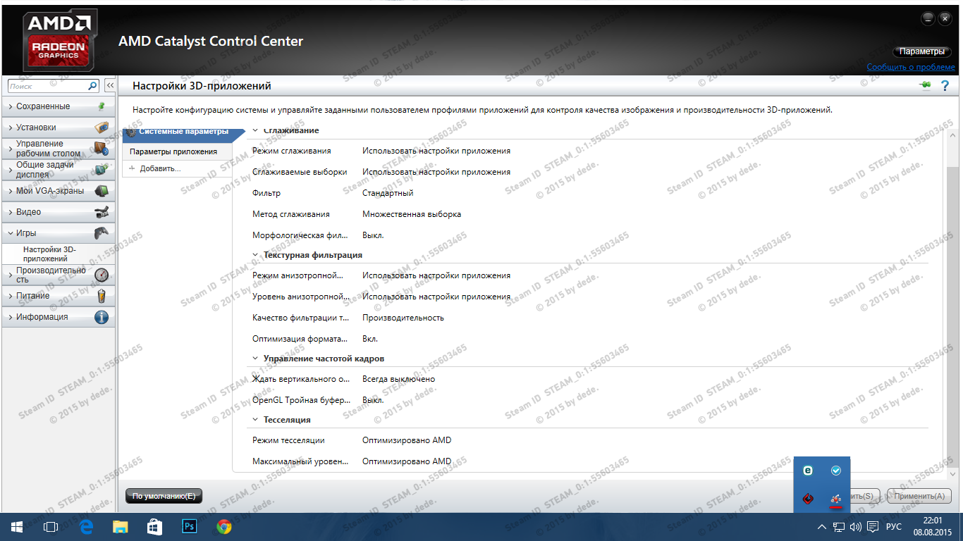Click Режим анизотропной row label
This screenshot has height=541, width=963.
coord(298,275)
